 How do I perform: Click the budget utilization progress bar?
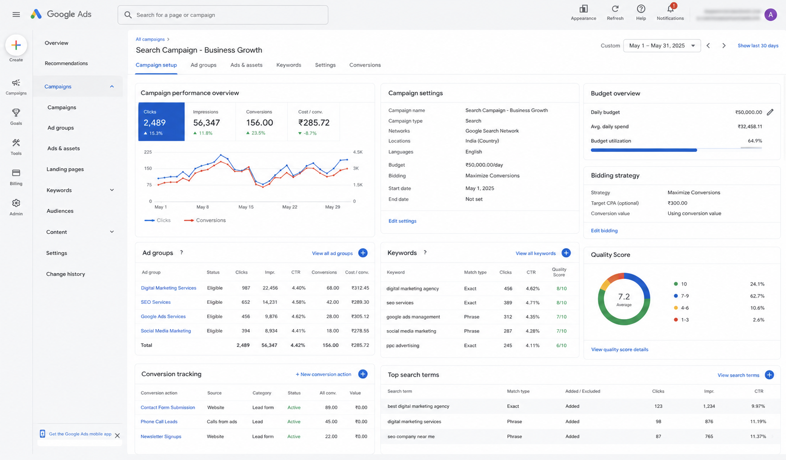(x=676, y=150)
